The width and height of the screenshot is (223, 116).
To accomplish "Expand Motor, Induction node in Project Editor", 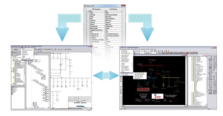I will pyautogui.click(x=192, y=61).
